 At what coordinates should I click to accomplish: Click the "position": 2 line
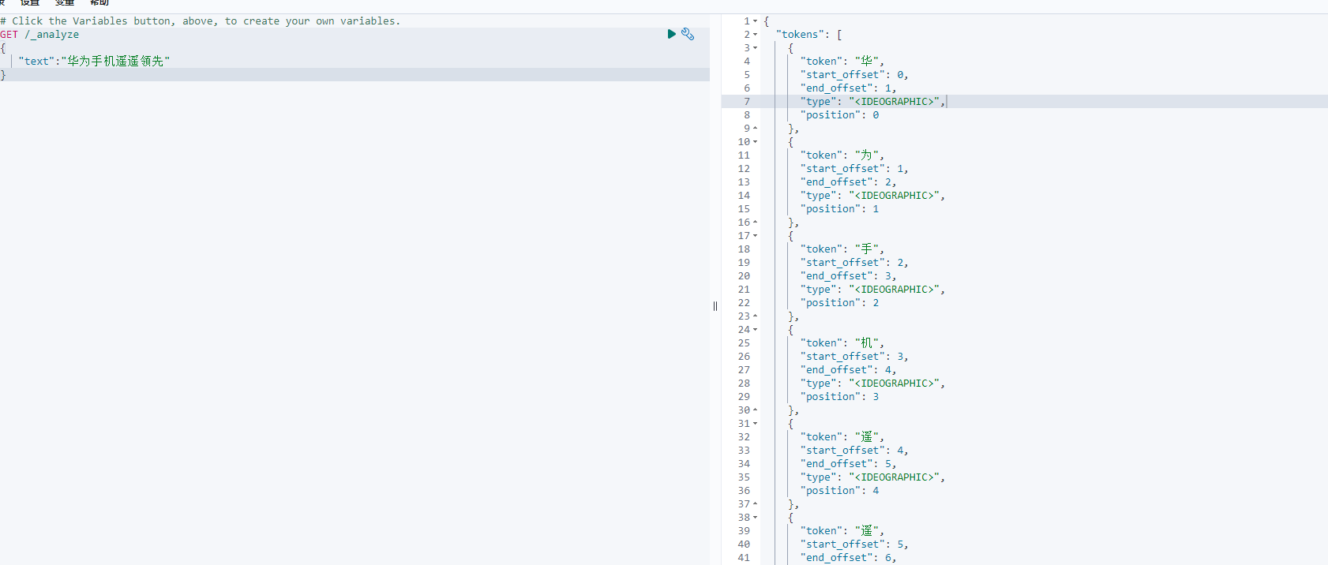tap(839, 303)
